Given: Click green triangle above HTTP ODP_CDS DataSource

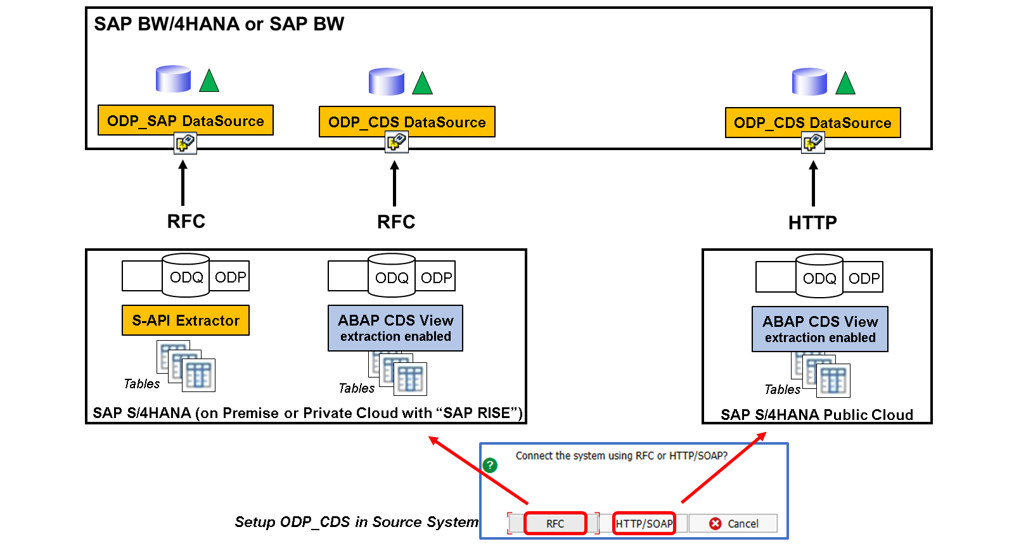Looking at the screenshot, I should coord(845,83).
